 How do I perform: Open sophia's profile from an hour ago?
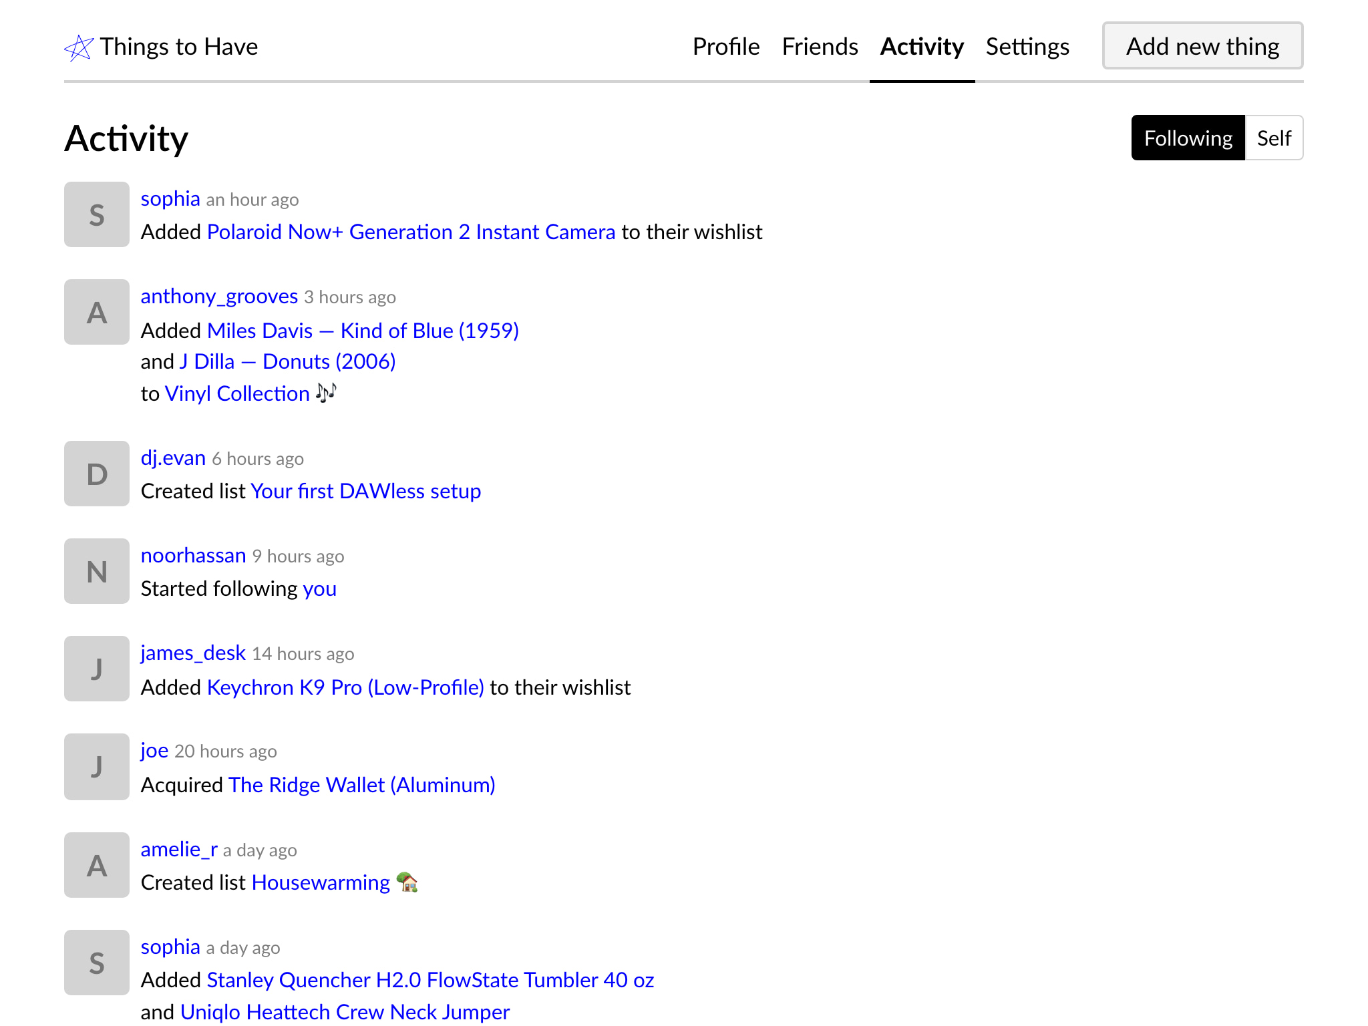170,198
